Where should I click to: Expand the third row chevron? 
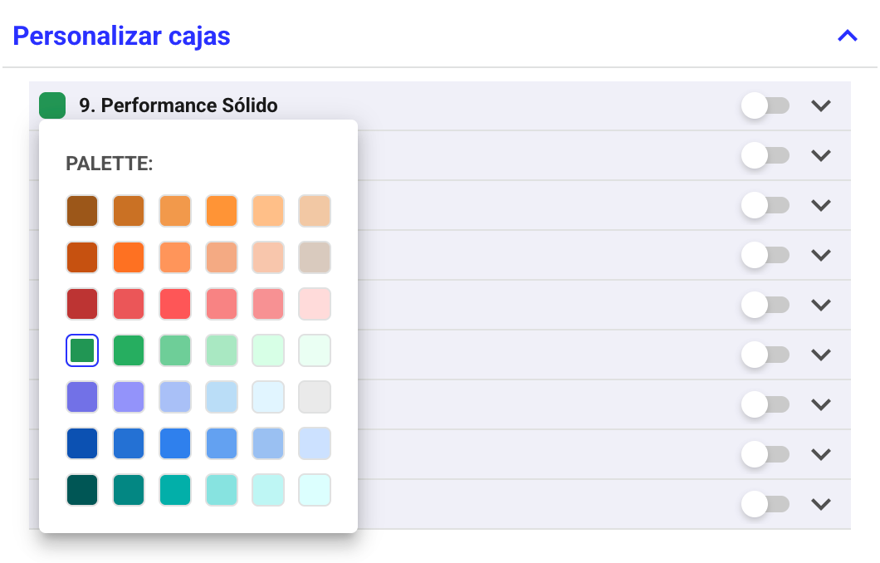(821, 205)
